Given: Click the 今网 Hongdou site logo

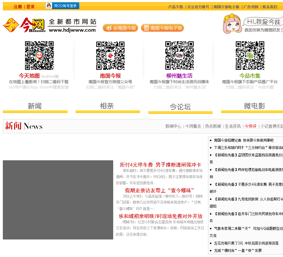Looking at the screenshot, I should (x=24, y=25).
